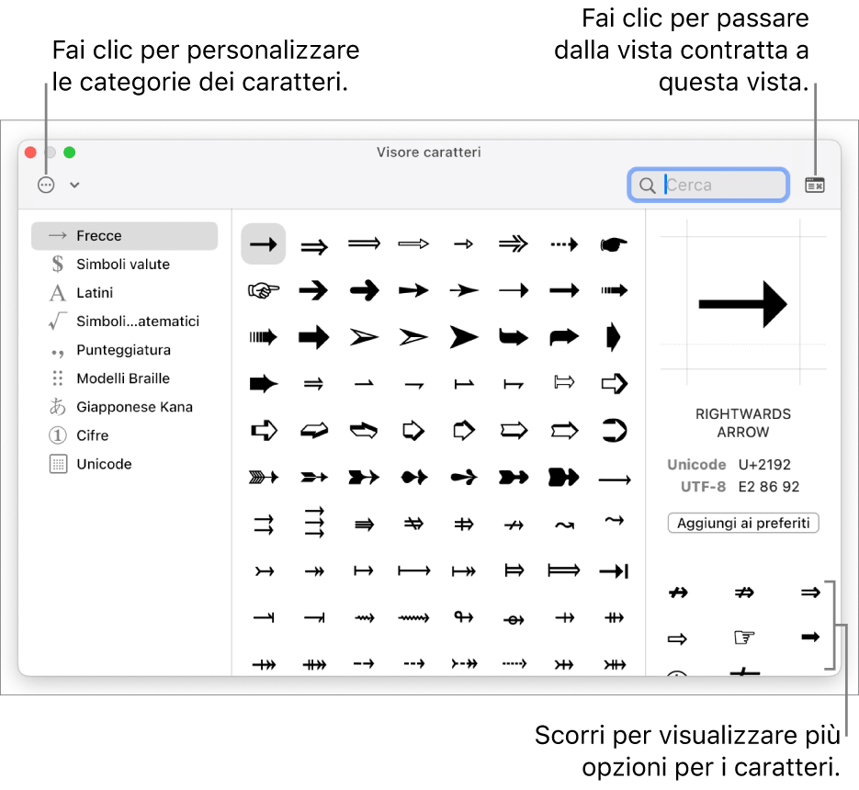Switch to the compact view icon
Screen dimensions: 859x790
815,186
